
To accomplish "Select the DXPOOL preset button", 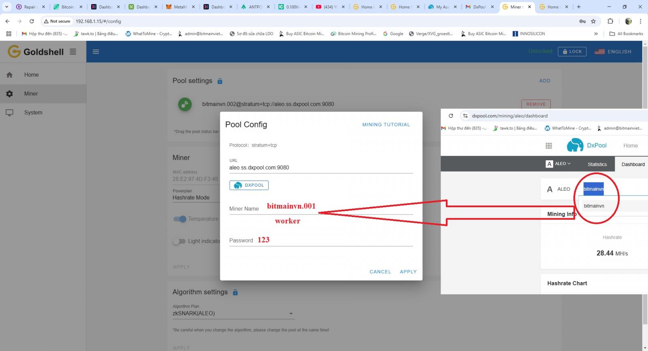I will (249, 185).
